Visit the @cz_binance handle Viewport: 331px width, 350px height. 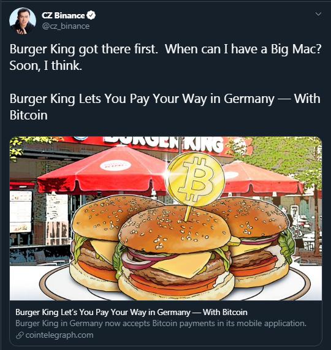coord(66,26)
